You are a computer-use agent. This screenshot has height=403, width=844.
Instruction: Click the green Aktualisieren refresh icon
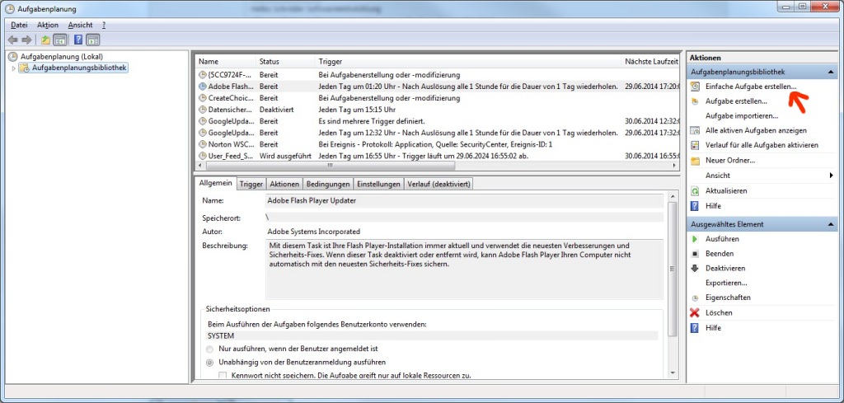tap(696, 191)
